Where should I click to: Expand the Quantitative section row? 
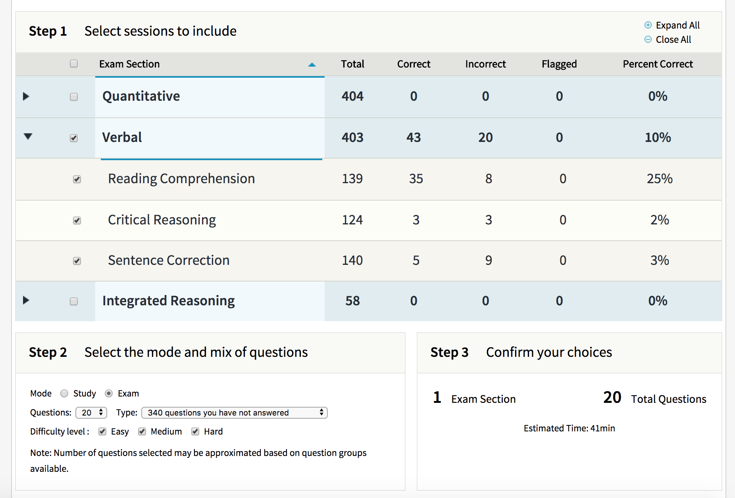coord(26,96)
